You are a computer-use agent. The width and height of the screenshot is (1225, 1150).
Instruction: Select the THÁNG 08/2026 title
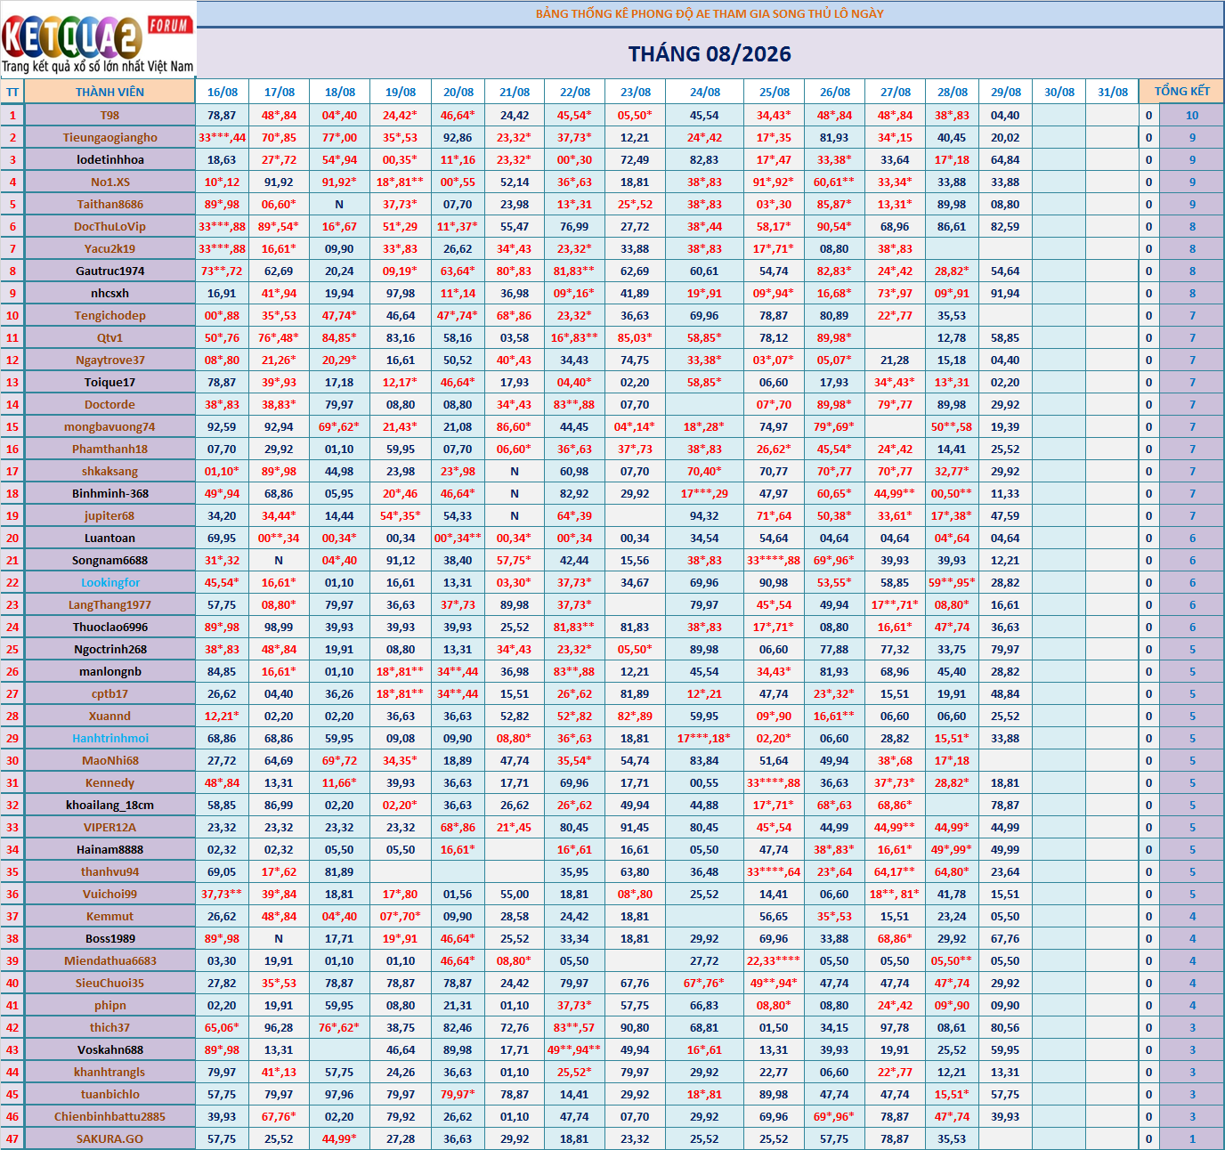(710, 54)
